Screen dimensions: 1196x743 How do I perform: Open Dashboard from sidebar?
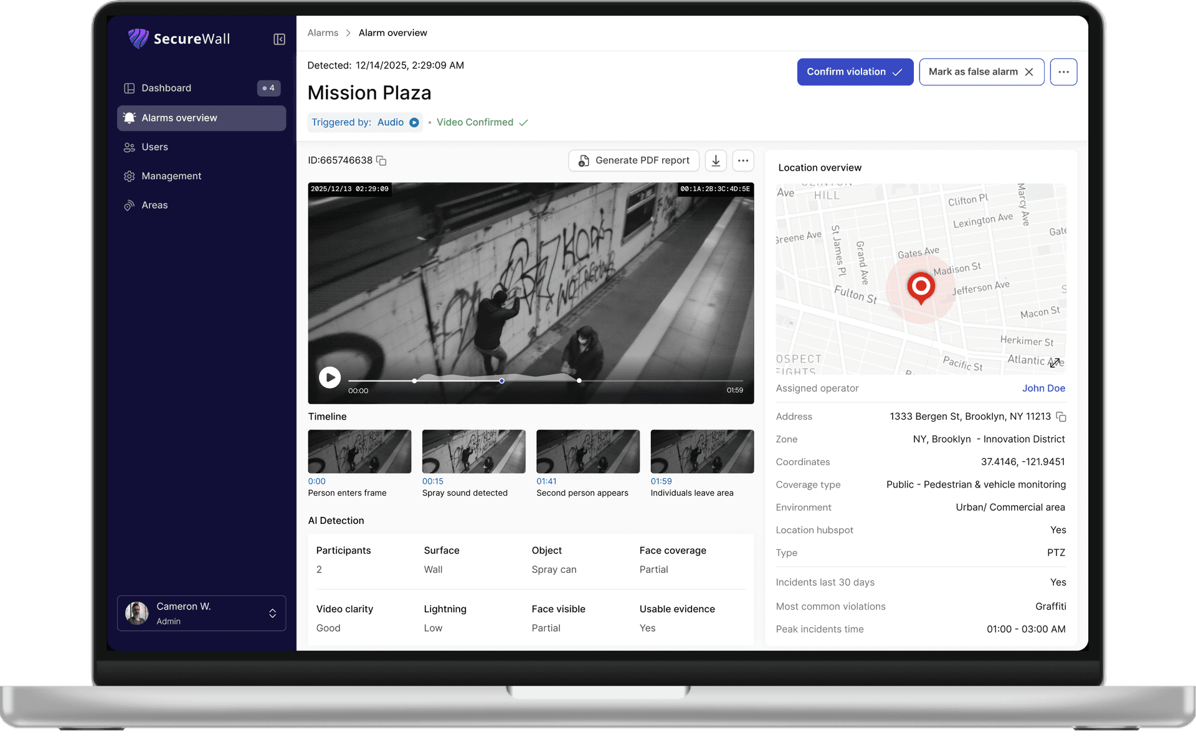pos(166,88)
